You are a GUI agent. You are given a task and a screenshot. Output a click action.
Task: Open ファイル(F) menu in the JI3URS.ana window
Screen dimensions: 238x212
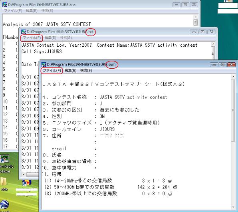click(x=13, y=10)
